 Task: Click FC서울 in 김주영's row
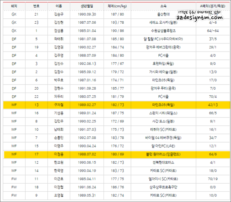163,56
